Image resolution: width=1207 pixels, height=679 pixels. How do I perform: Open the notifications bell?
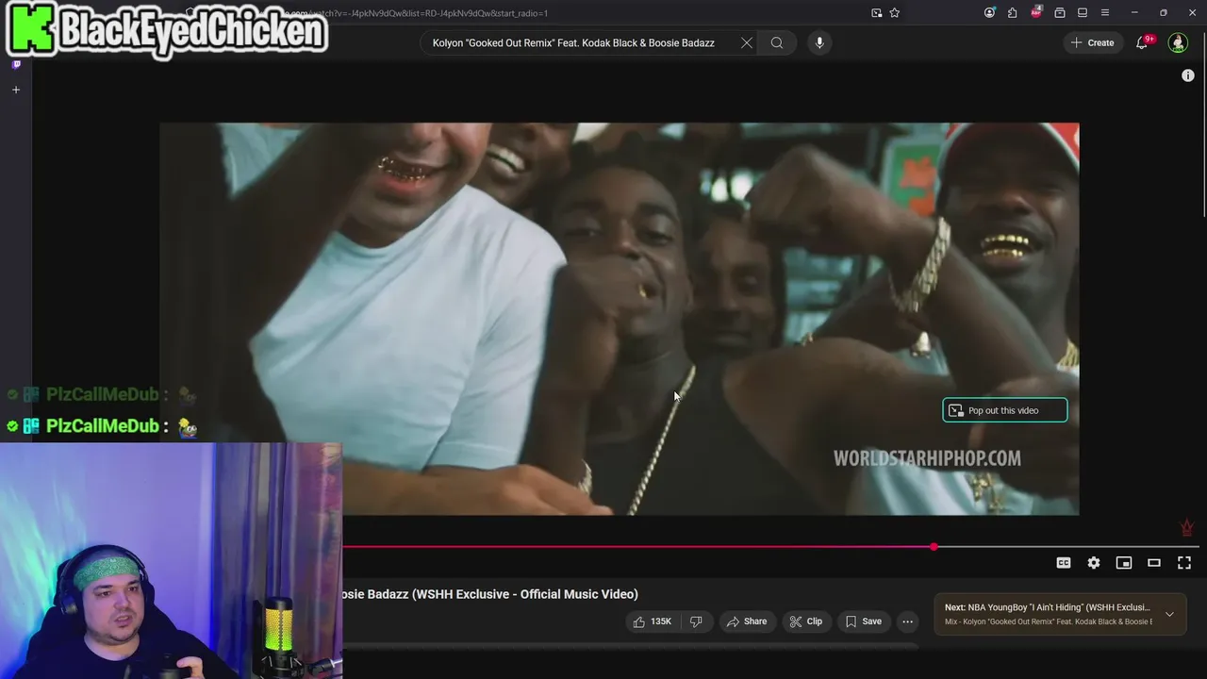pyautogui.click(x=1142, y=42)
